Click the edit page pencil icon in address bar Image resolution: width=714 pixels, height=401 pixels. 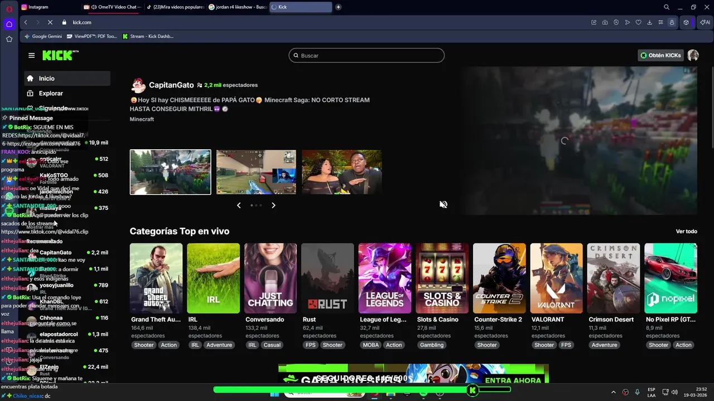[x=594, y=22]
